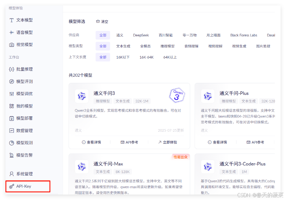Click the API-Key key icon
The height and width of the screenshot is (200, 286).
point(12,186)
